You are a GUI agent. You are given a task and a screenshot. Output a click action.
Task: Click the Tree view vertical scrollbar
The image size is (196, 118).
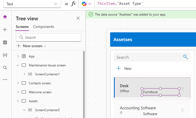[84, 84]
